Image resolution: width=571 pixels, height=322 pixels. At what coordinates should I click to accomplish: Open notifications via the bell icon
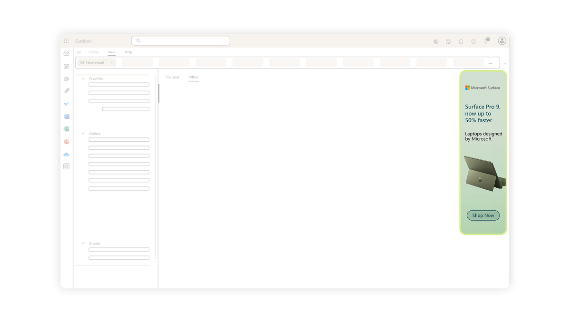[461, 41]
